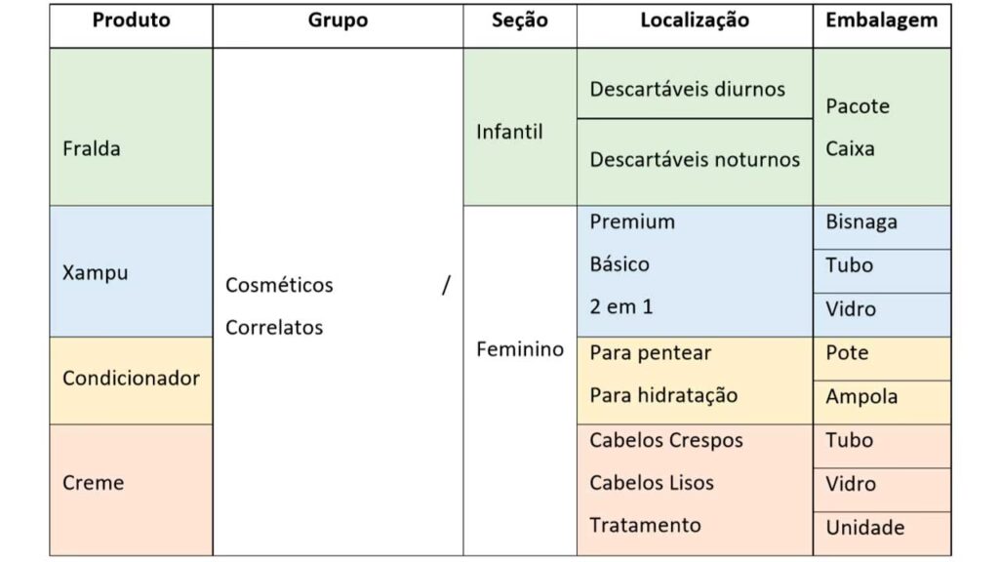Select the Feminino section cell

519,349
